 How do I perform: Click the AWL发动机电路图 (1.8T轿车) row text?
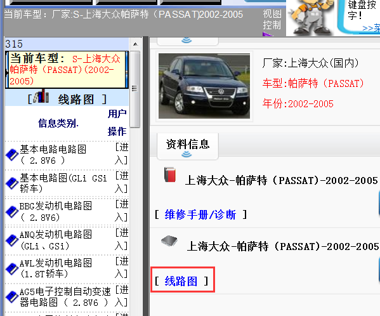56,268
